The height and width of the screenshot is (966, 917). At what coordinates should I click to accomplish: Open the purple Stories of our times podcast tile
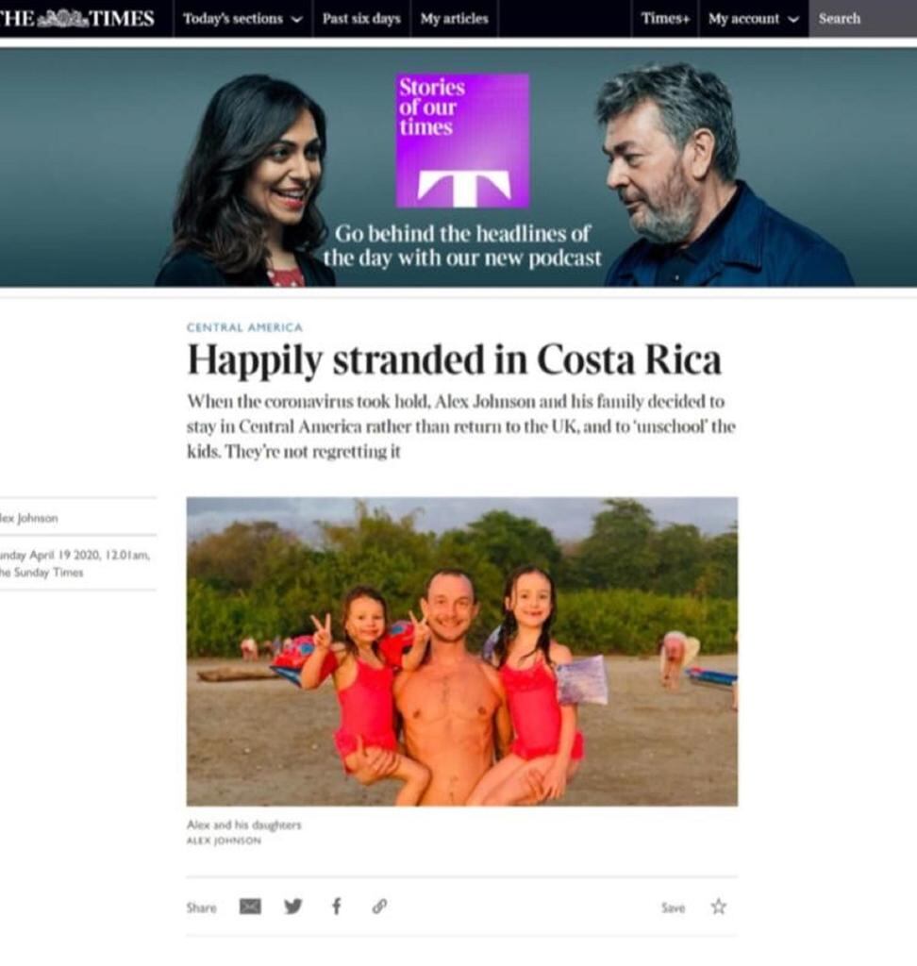[x=463, y=141]
